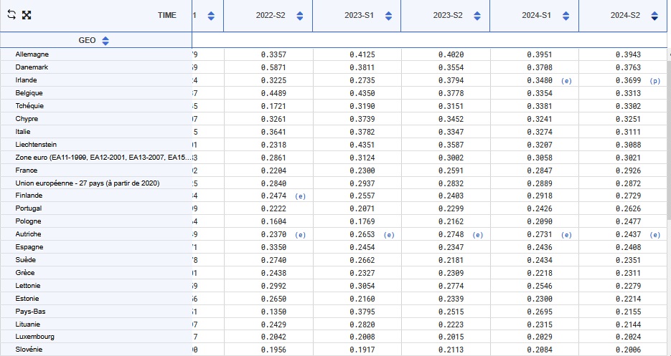Image resolution: width=671 pixels, height=356 pixels.
Task: Select the Estonie row label
Action: coord(27,298)
